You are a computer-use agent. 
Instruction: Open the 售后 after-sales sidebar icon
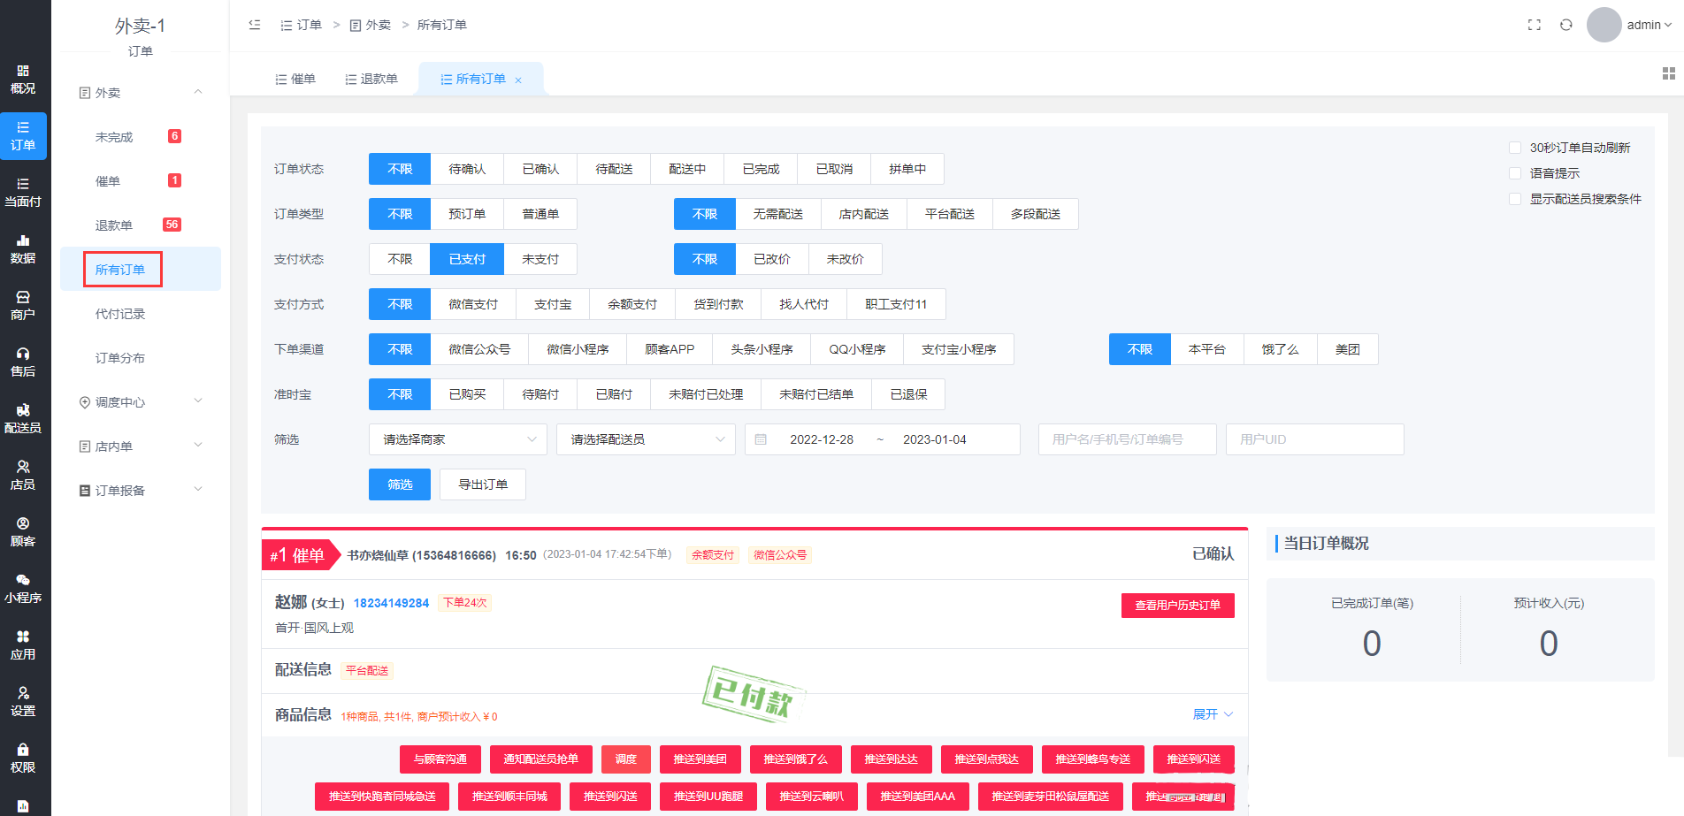point(23,362)
